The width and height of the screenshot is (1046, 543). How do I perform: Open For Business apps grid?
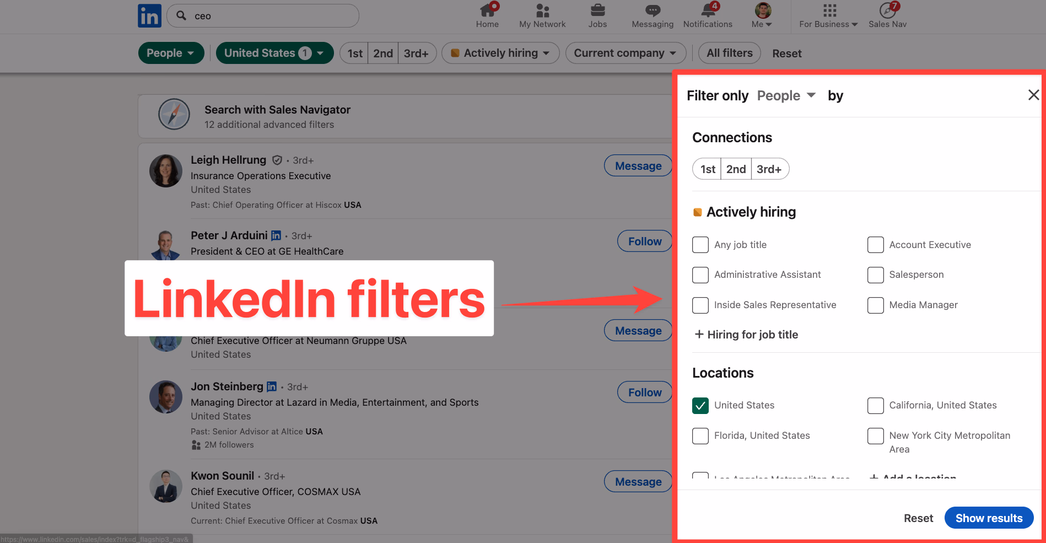[x=829, y=15]
